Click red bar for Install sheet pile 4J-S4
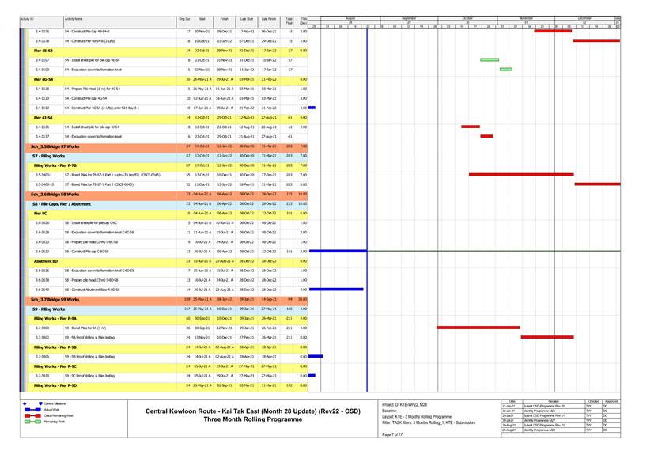This screenshot has height=466, width=658. 470,127
